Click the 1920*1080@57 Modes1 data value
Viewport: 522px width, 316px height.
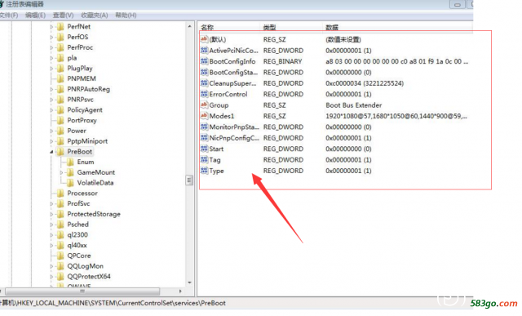point(396,116)
